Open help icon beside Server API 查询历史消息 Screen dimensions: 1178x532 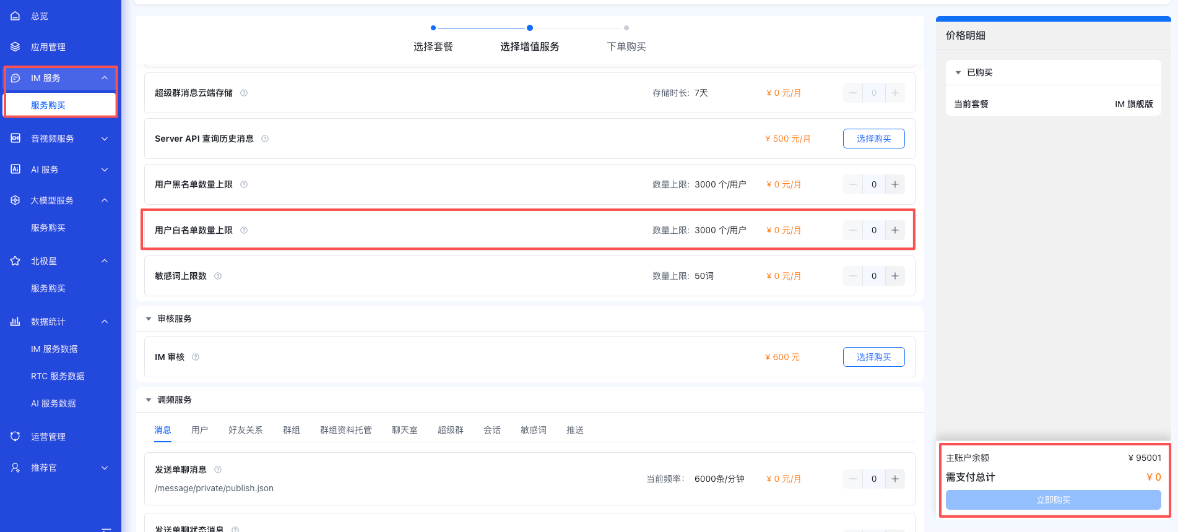[x=265, y=139]
